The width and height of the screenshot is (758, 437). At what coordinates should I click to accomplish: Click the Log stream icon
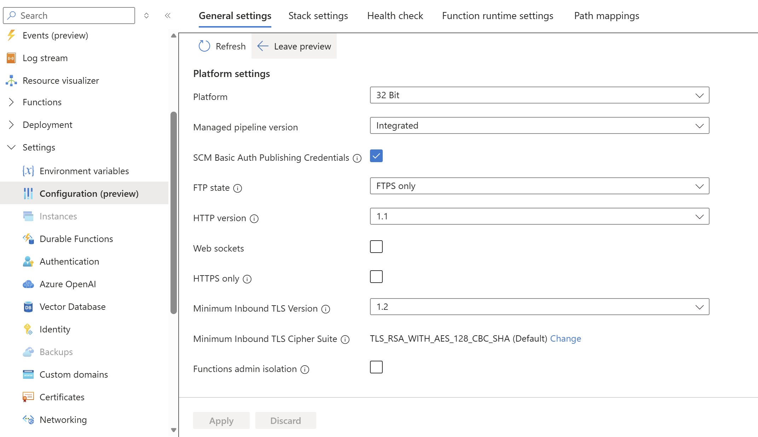[x=11, y=58]
